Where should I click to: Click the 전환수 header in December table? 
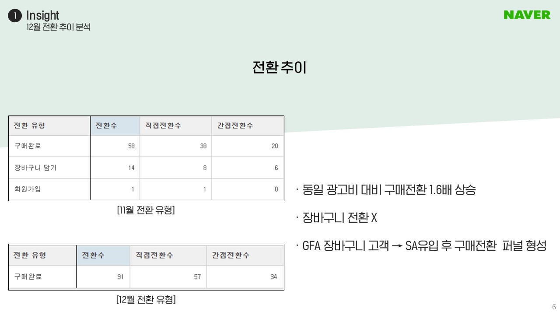pos(103,255)
